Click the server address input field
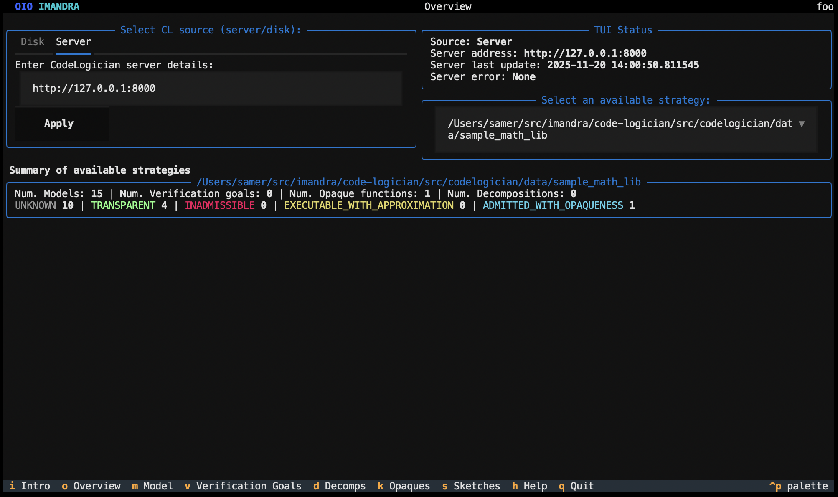Image resolution: width=838 pixels, height=497 pixels. 209,88
